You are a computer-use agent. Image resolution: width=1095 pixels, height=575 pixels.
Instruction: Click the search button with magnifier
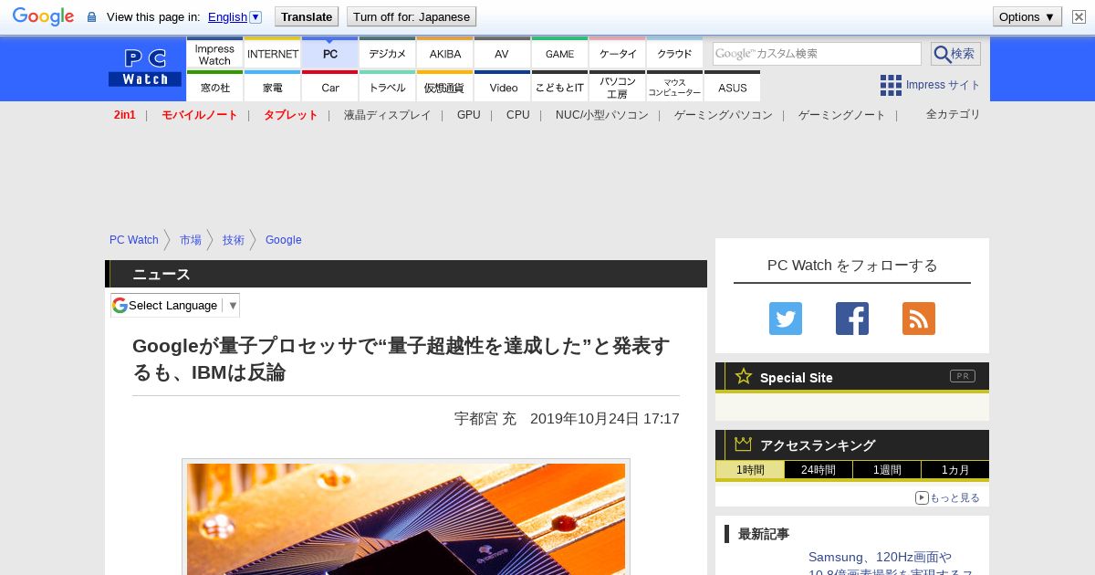(955, 54)
